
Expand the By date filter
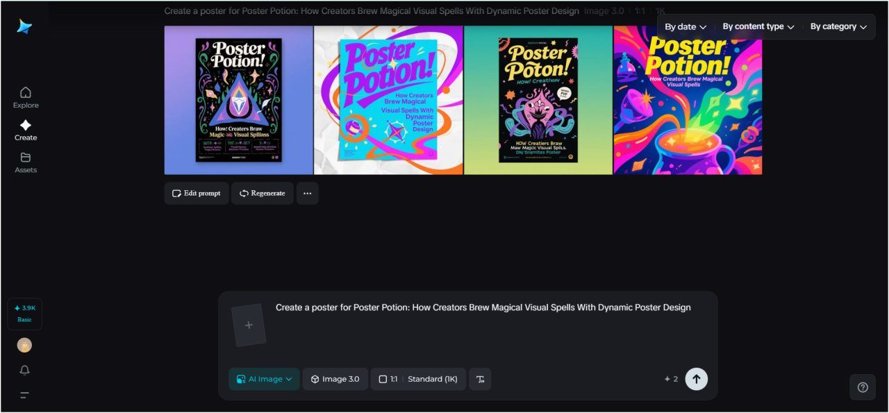tap(685, 27)
